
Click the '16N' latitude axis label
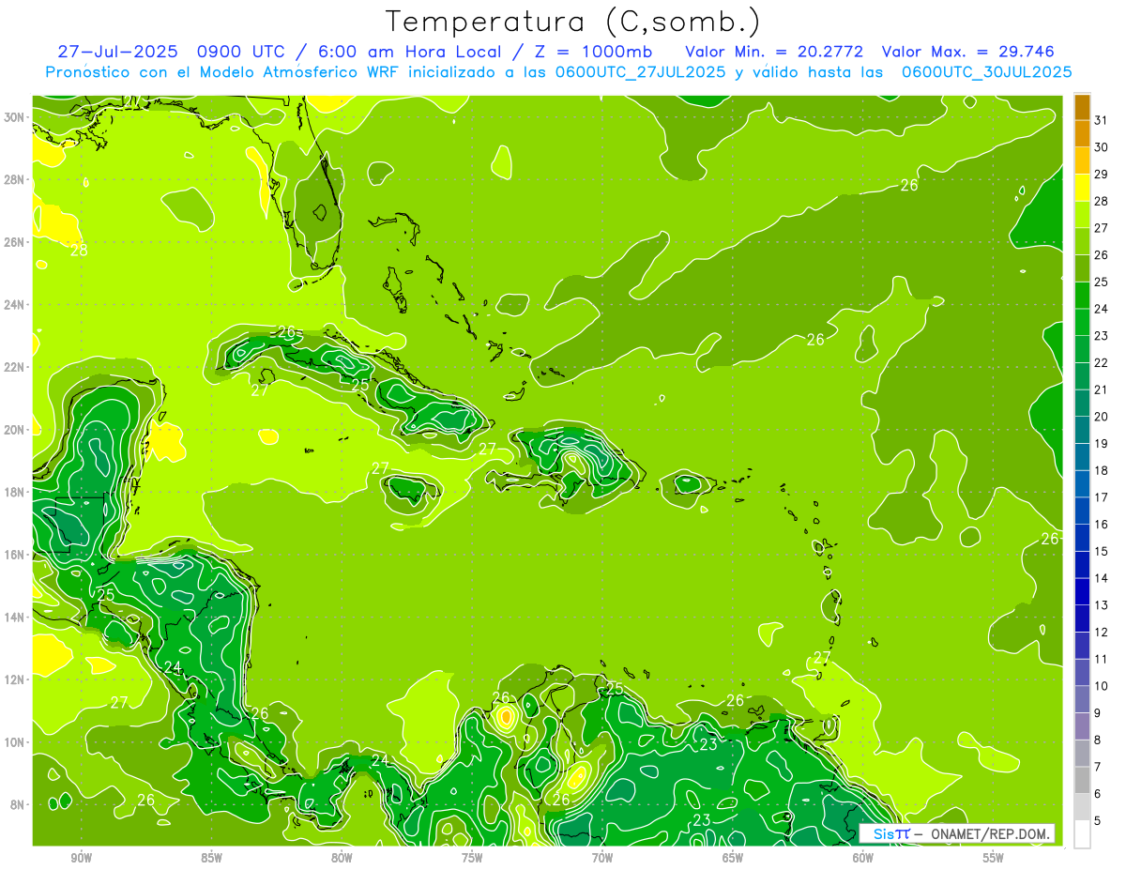[16, 555]
